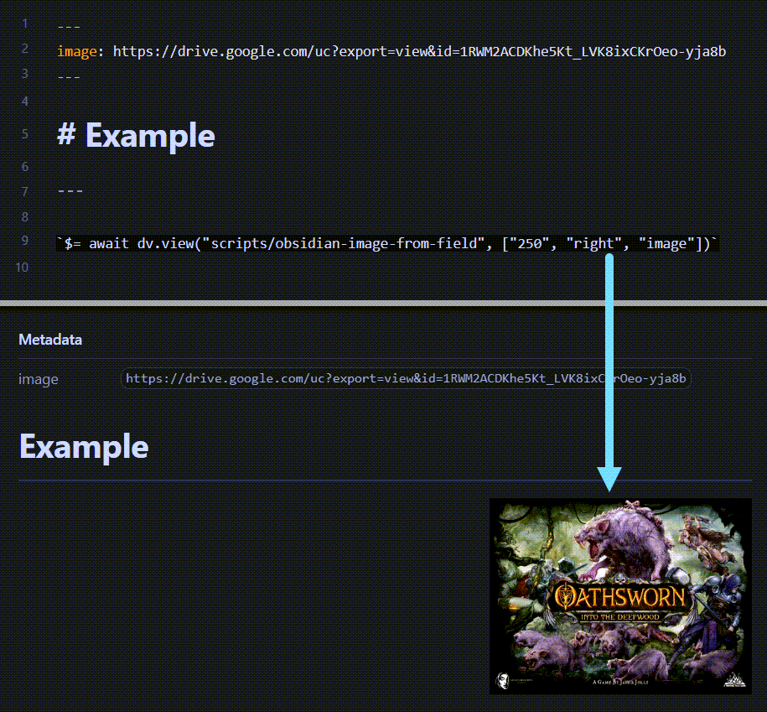Click the rendered Example heading in preview
Screen dimensions: 767x712
tap(84, 446)
